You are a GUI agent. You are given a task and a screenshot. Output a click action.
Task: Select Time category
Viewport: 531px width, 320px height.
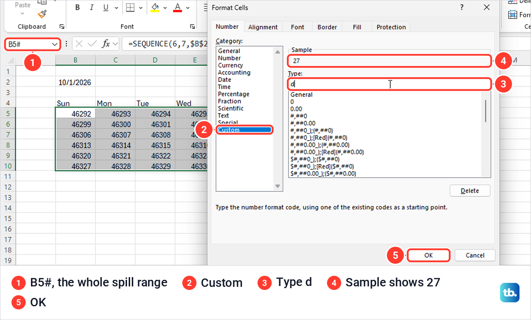pos(224,87)
